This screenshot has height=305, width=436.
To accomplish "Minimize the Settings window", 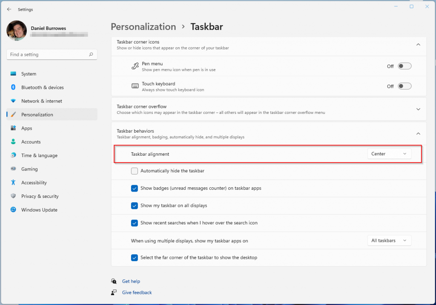I will pyautogui.click(x=396, y=6).
